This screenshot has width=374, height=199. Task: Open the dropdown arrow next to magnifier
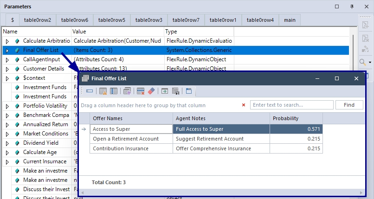(370, 63)
